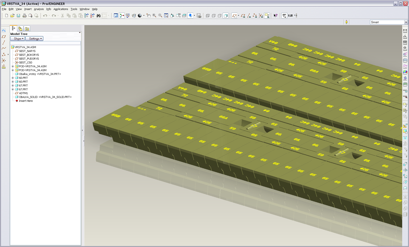Screen dimensions: 409x247
Task: Select the Coordinate System tool in the left toolbar
Action: [x=4, y=60]
